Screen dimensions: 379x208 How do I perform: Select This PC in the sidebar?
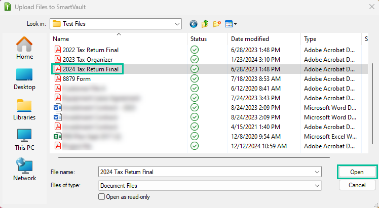click(24, 140)
